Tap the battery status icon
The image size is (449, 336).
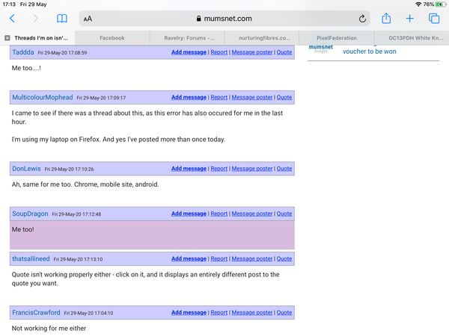click(x=441, y=4)
